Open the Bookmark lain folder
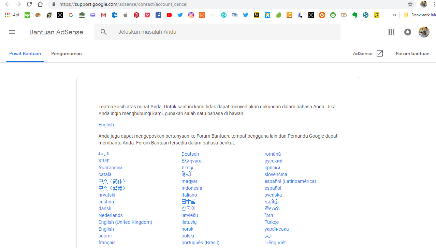This screenshot has height=248, width=436. (x=420, y=15)
